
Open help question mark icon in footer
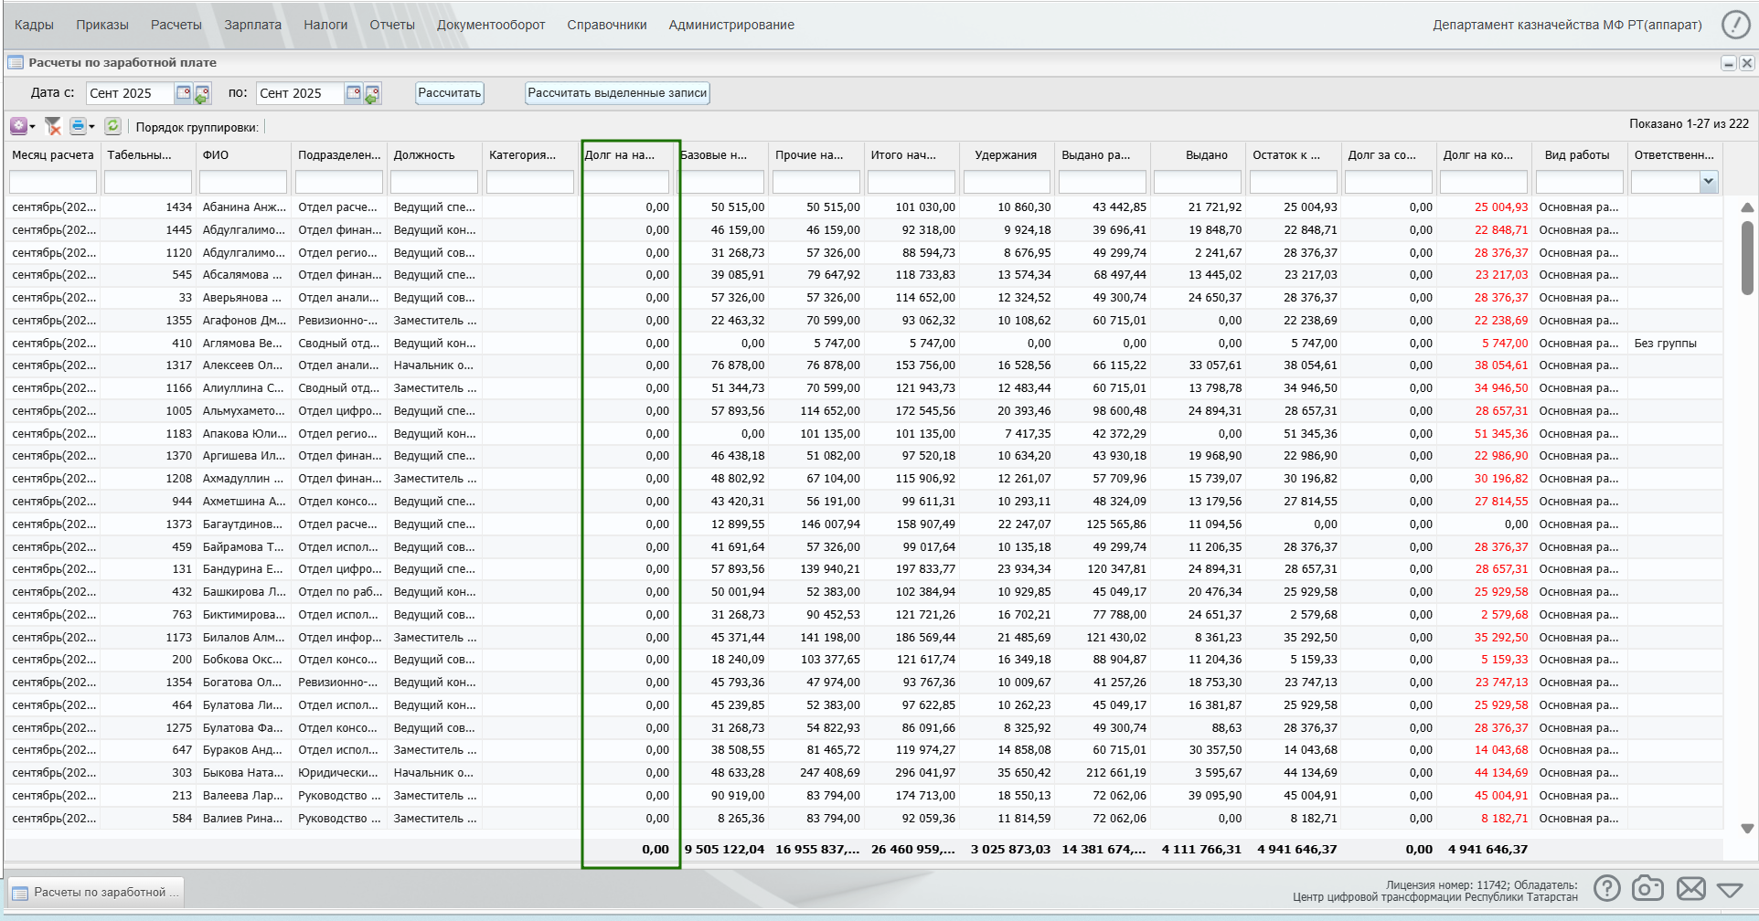pyautogui.click(x=1607, y=888)
